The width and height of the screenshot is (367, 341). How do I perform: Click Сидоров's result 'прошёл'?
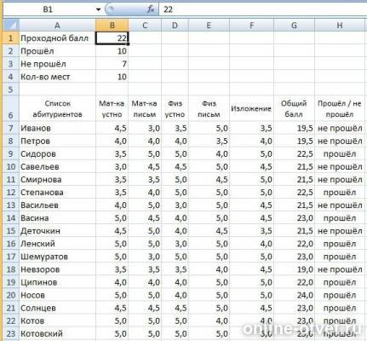click(x=340, y=153)
